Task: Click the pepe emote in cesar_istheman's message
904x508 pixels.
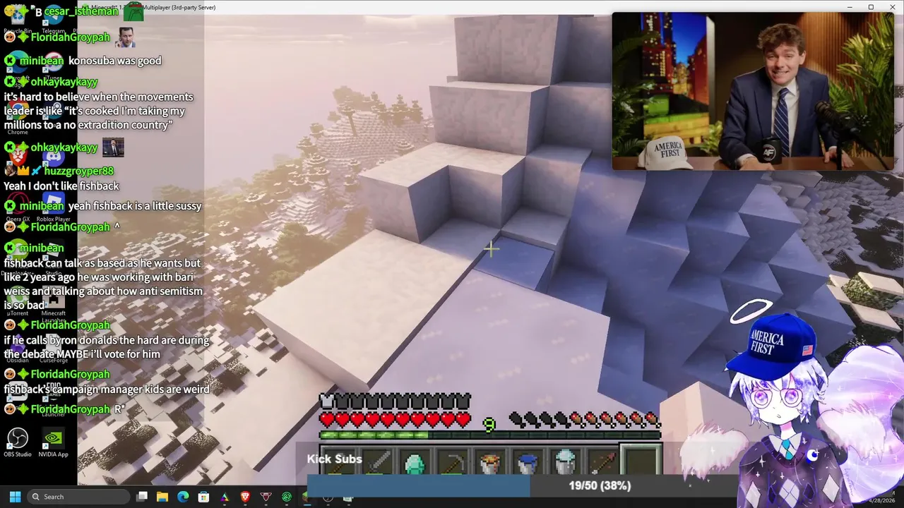Action: click(x=133, y=11)
